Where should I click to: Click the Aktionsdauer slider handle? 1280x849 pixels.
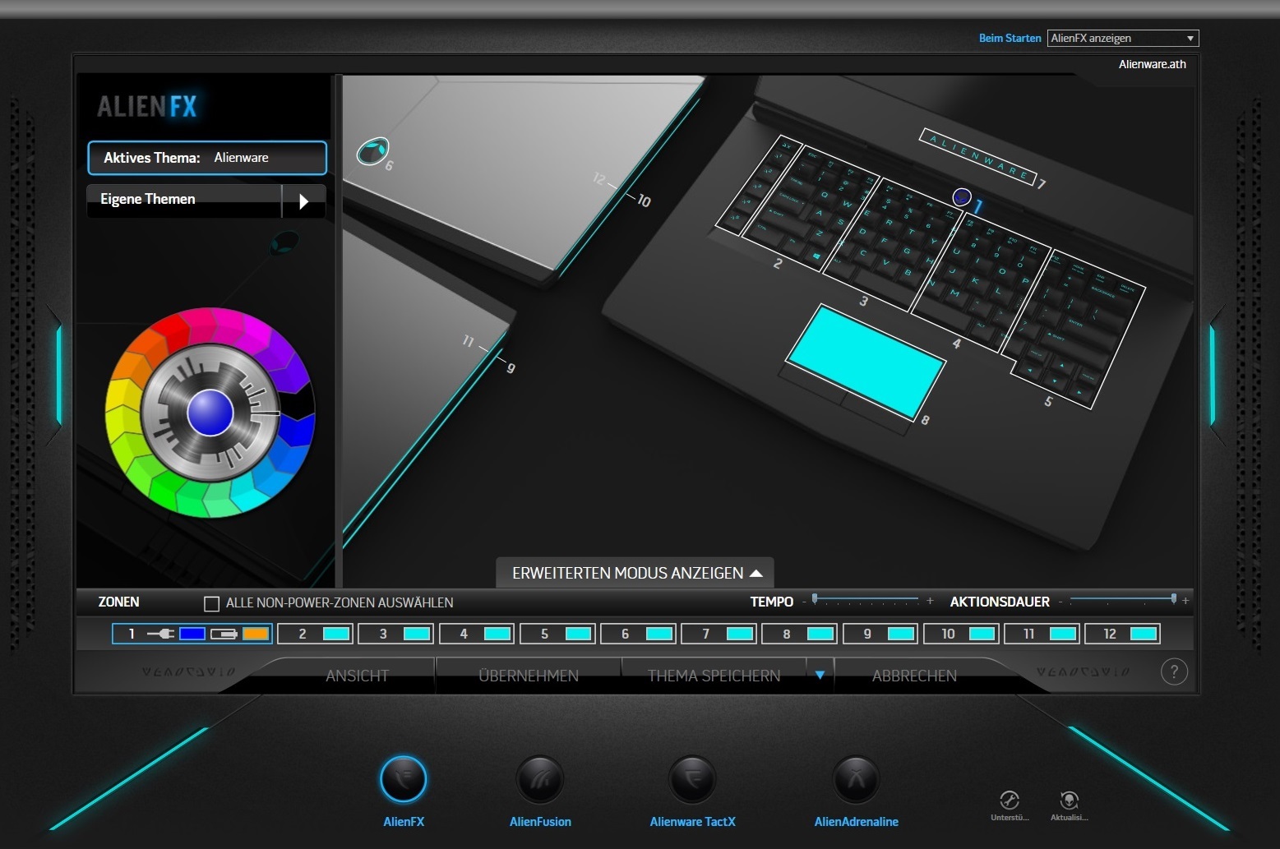[1173, 599]
